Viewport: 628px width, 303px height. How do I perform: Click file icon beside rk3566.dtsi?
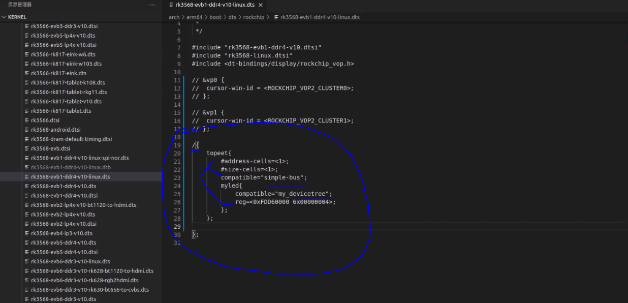(26, 120)
